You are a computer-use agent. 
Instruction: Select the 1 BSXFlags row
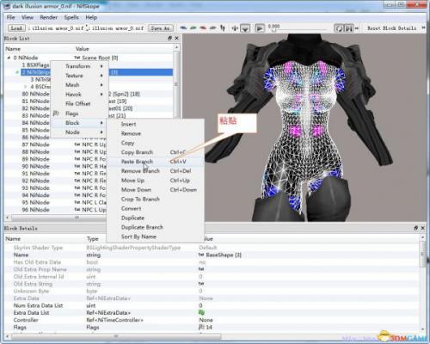[35, 64]
